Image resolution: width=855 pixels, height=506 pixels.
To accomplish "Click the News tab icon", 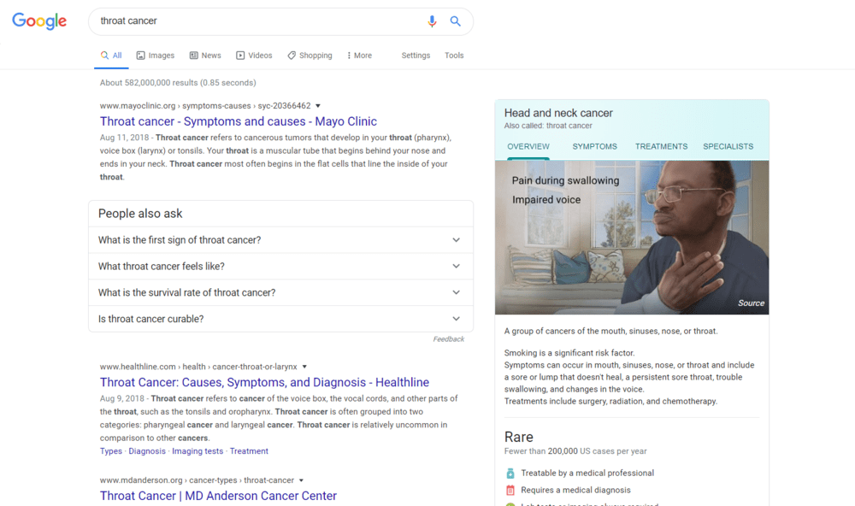I will tap(193, 55).
